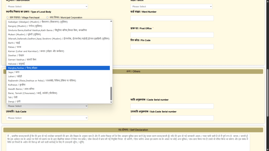Collapse the open caste dropdown field
269x151 pixels.
point(47,106)
